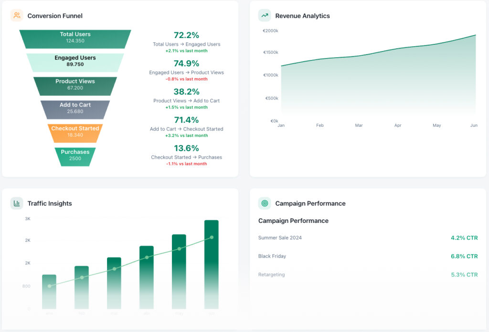Image resolution: width=489 pixels, height=332 pixels.
Task: Click the 6.8% CTR value for Black Friday
Action: click(464, 256)
